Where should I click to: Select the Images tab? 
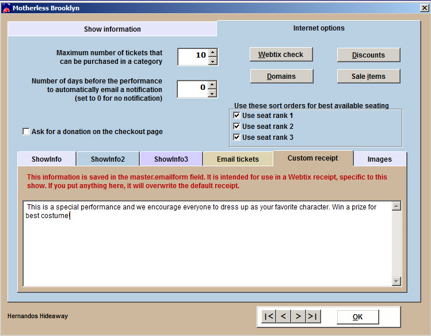(379, 159)
